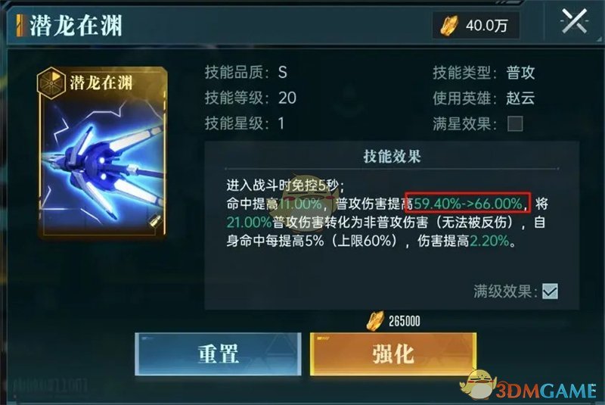Click the 重置 button

click(x=218, y=354)
